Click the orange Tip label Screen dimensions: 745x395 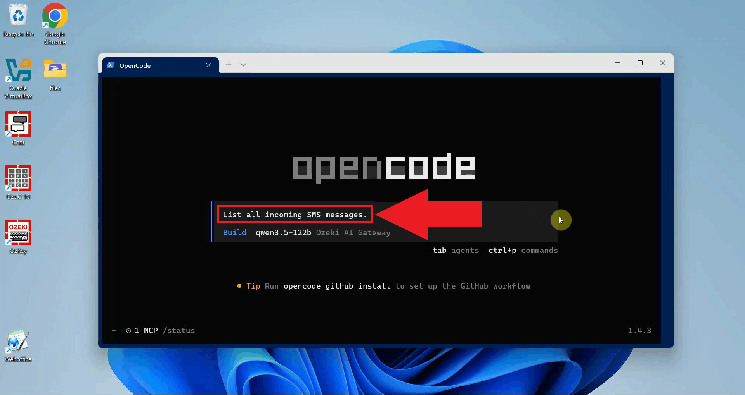[253, 286]
